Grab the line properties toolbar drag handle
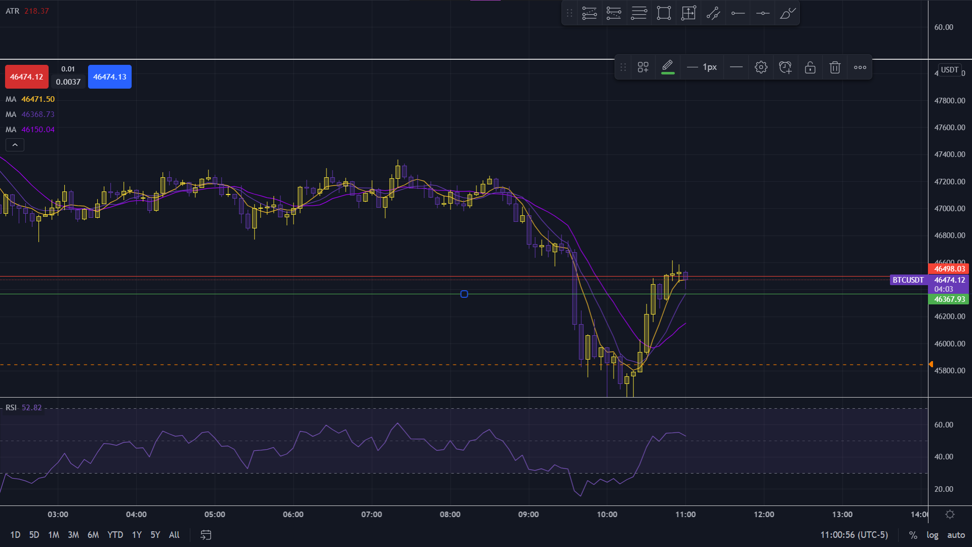Screen dimensions: 972x547 [623, 67]
